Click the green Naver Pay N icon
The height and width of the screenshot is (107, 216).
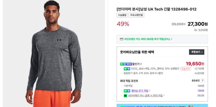(x=125, y=96)
